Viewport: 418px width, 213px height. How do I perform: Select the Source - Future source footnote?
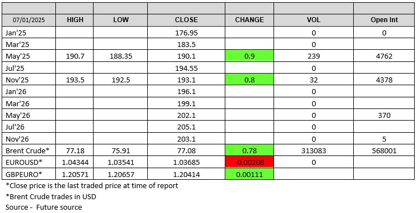pos(44,207)
